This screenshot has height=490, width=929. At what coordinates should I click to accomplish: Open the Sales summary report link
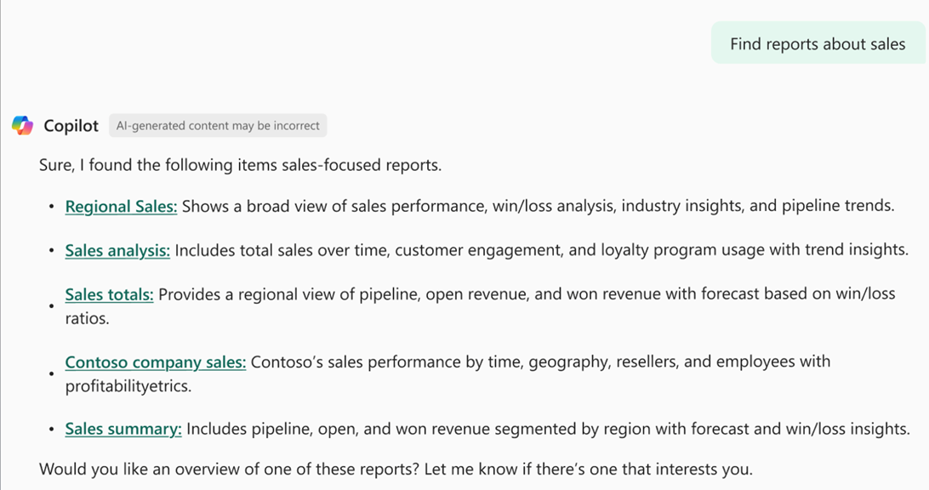[123, 430]
